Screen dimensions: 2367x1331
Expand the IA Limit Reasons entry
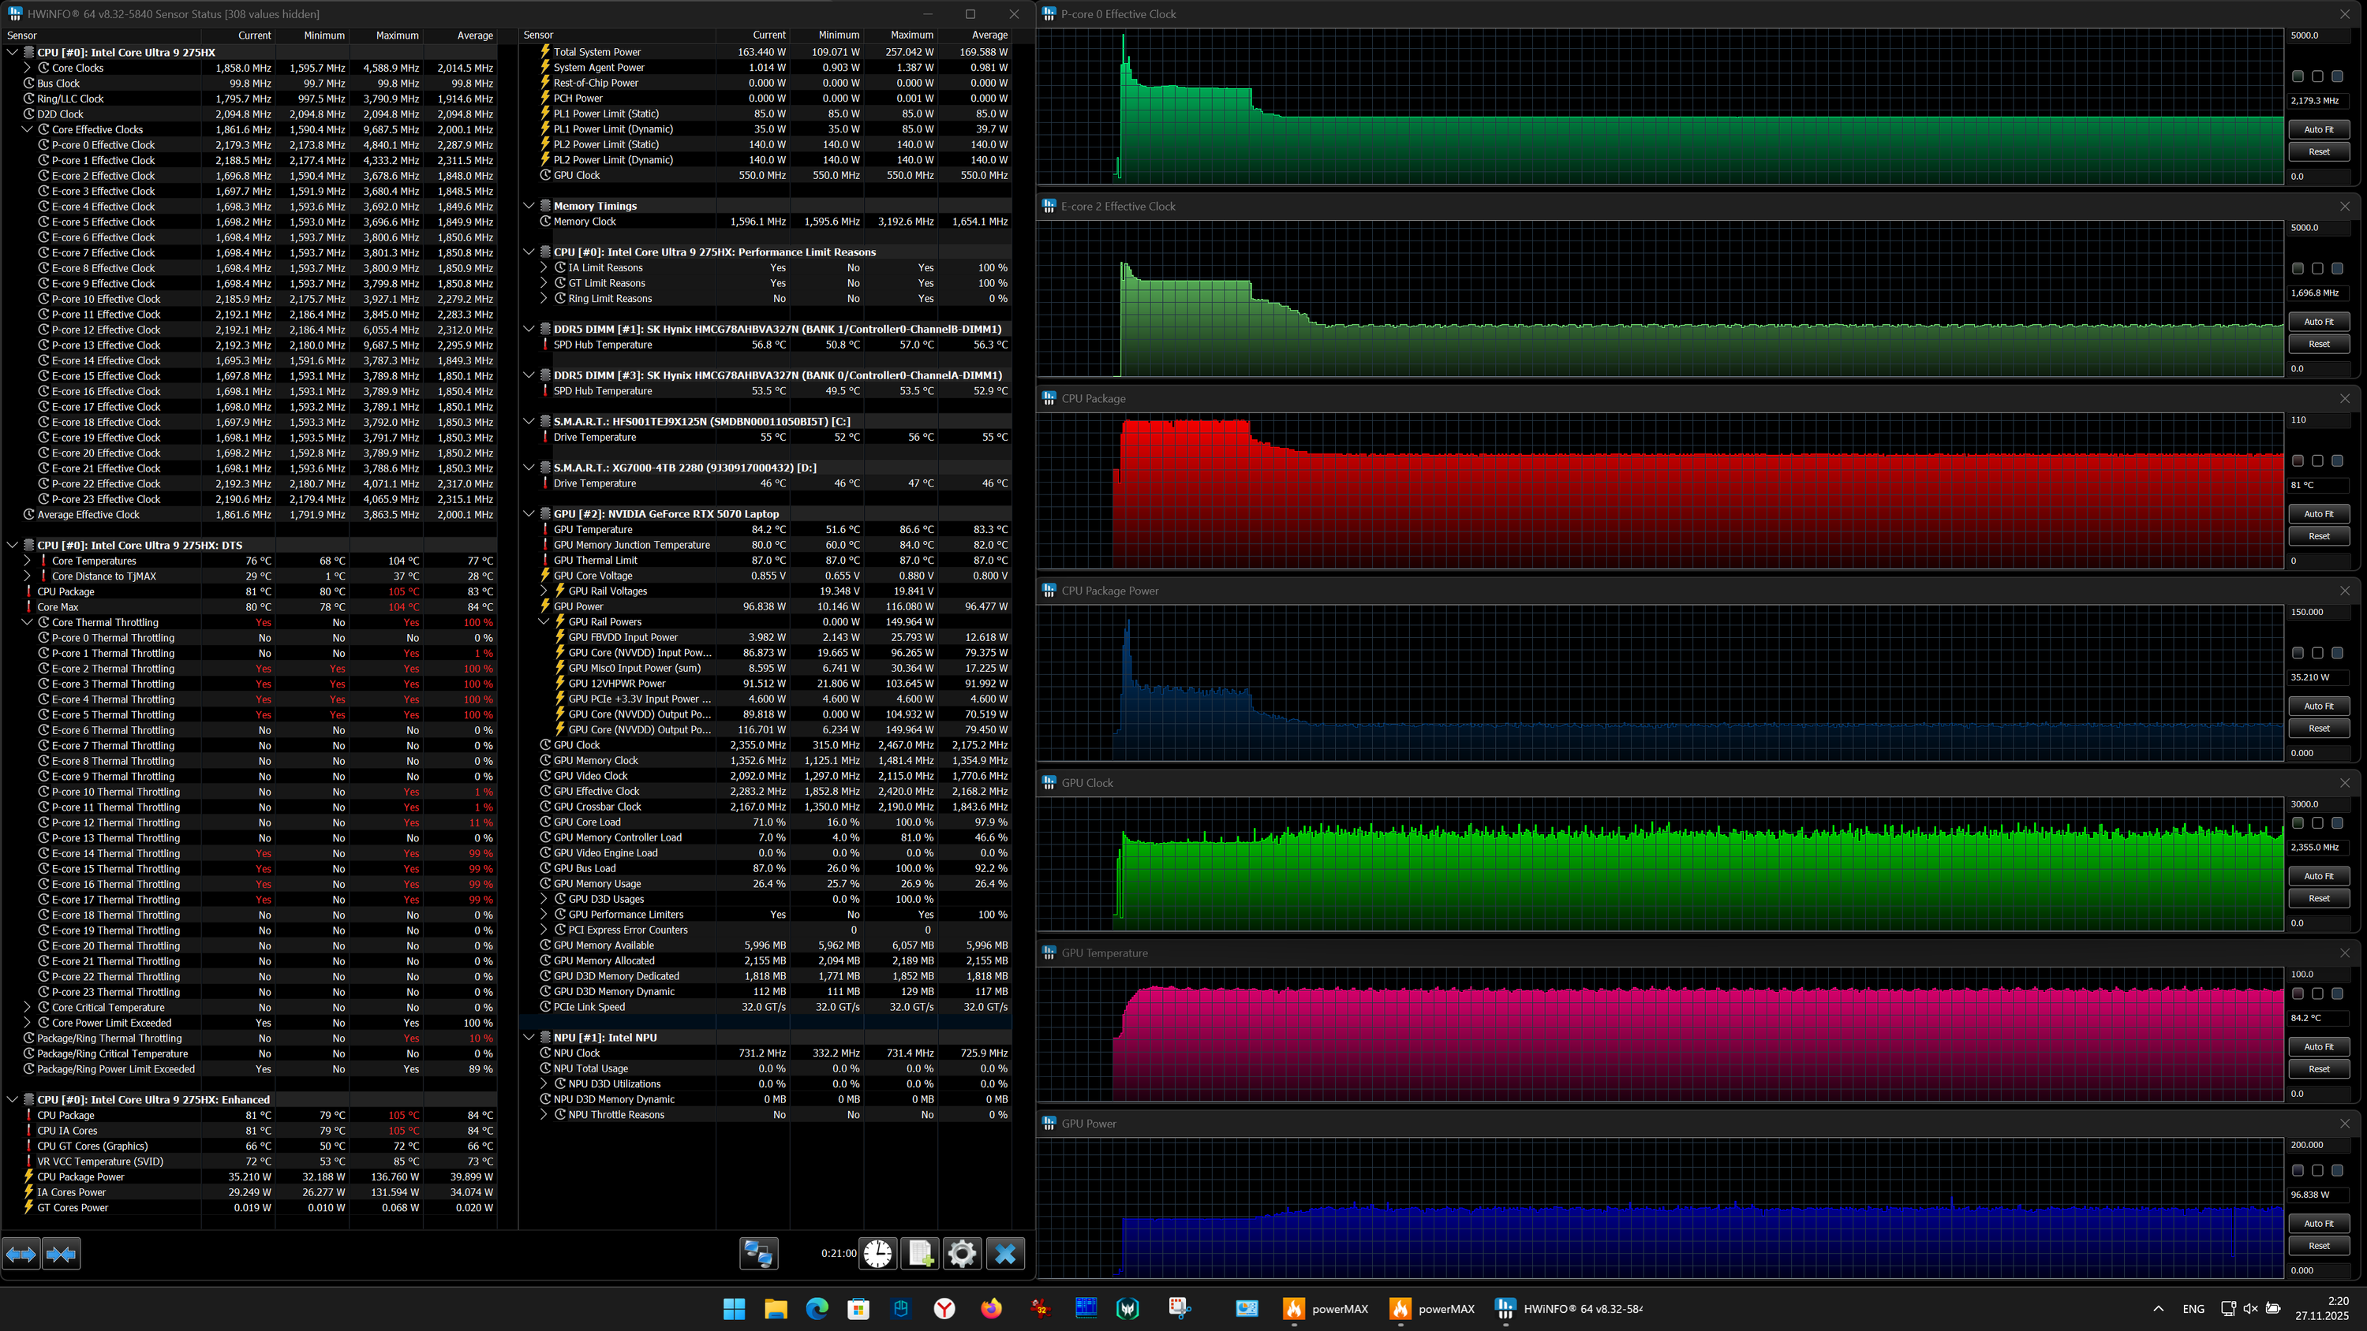pyautogui.click(x=544, y=268)
